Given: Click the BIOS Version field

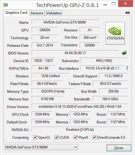Looking at the screenshot, I should click(x=75, y=53).
